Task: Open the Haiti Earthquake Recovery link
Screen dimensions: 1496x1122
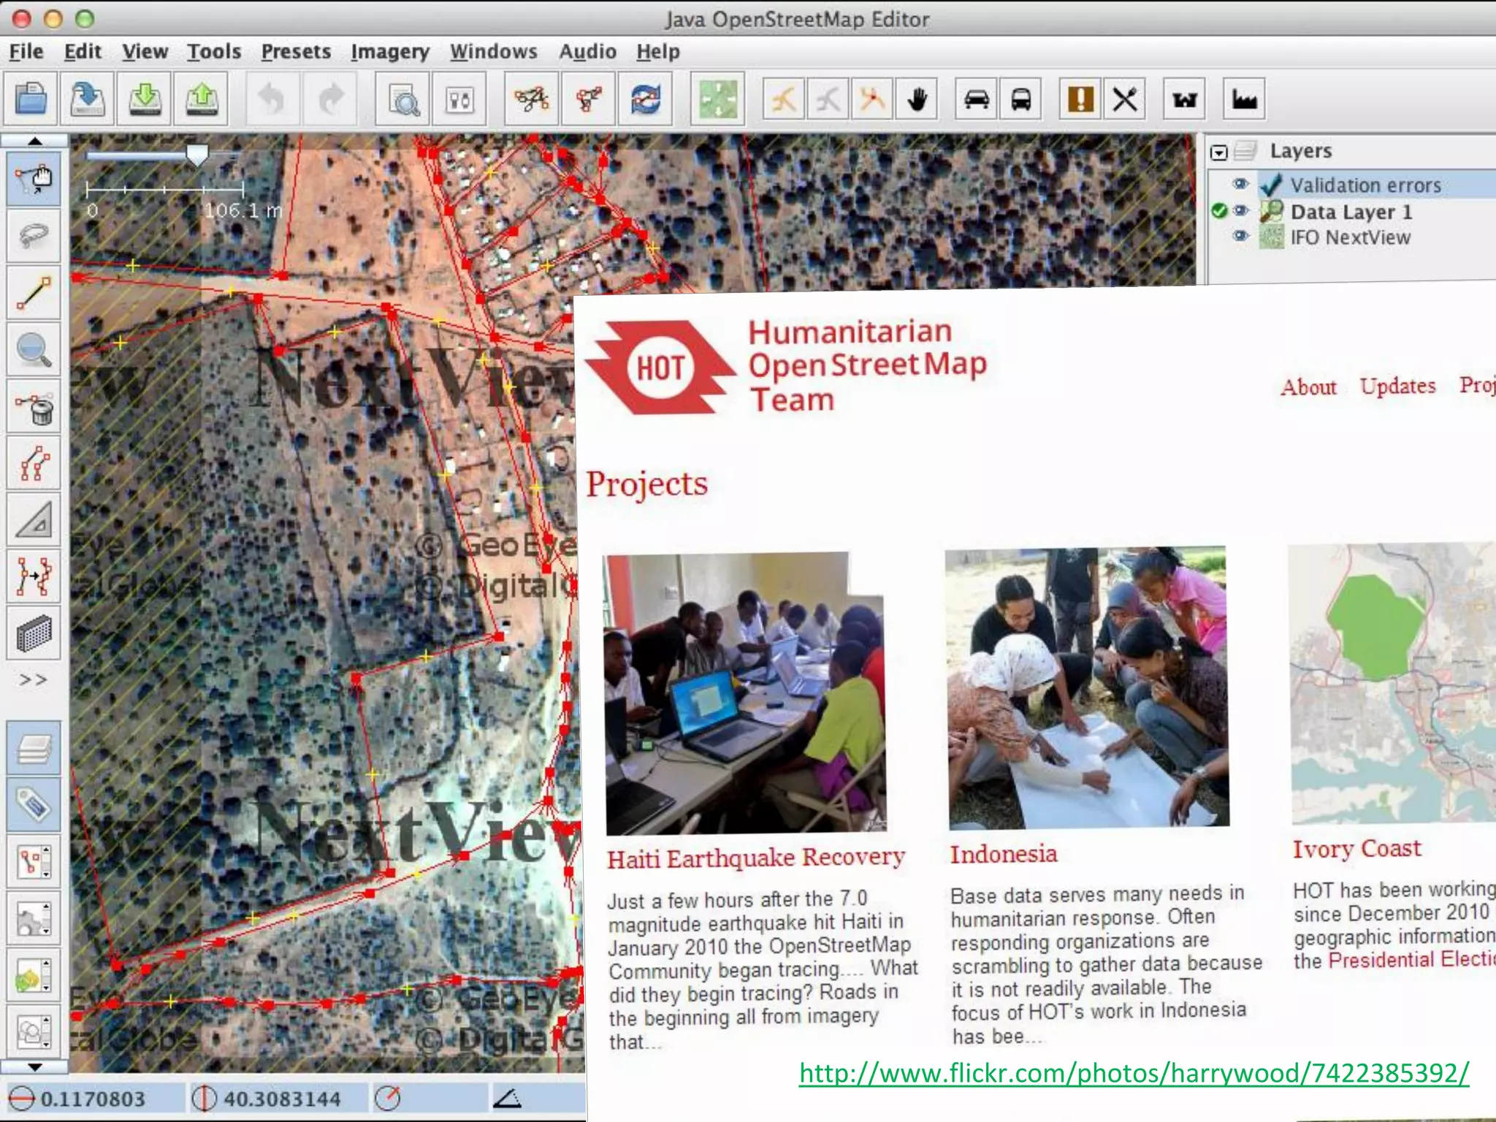Action: 756,858
